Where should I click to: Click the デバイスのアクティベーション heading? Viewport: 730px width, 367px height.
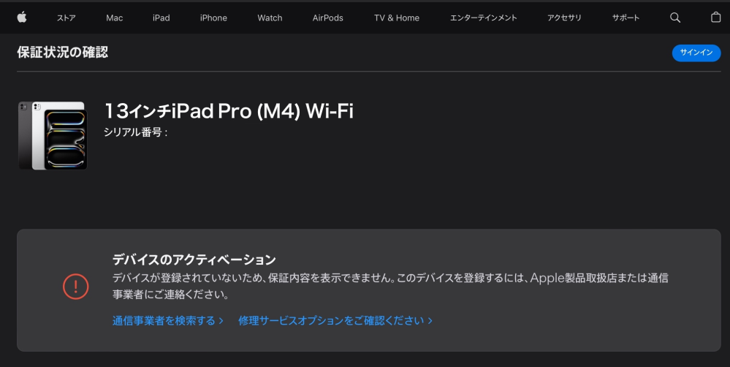pos(194,260)
